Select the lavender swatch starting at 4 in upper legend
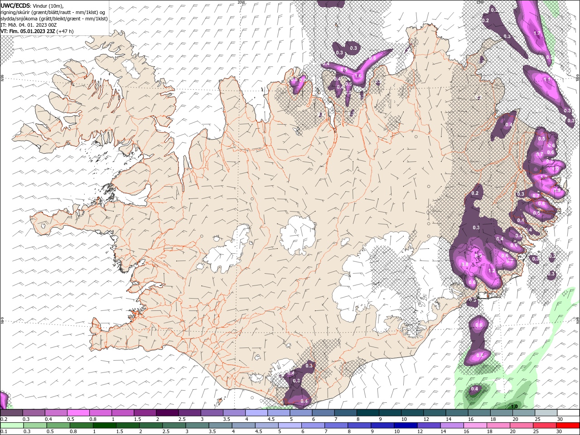580x435 pixels. point(256,413)
